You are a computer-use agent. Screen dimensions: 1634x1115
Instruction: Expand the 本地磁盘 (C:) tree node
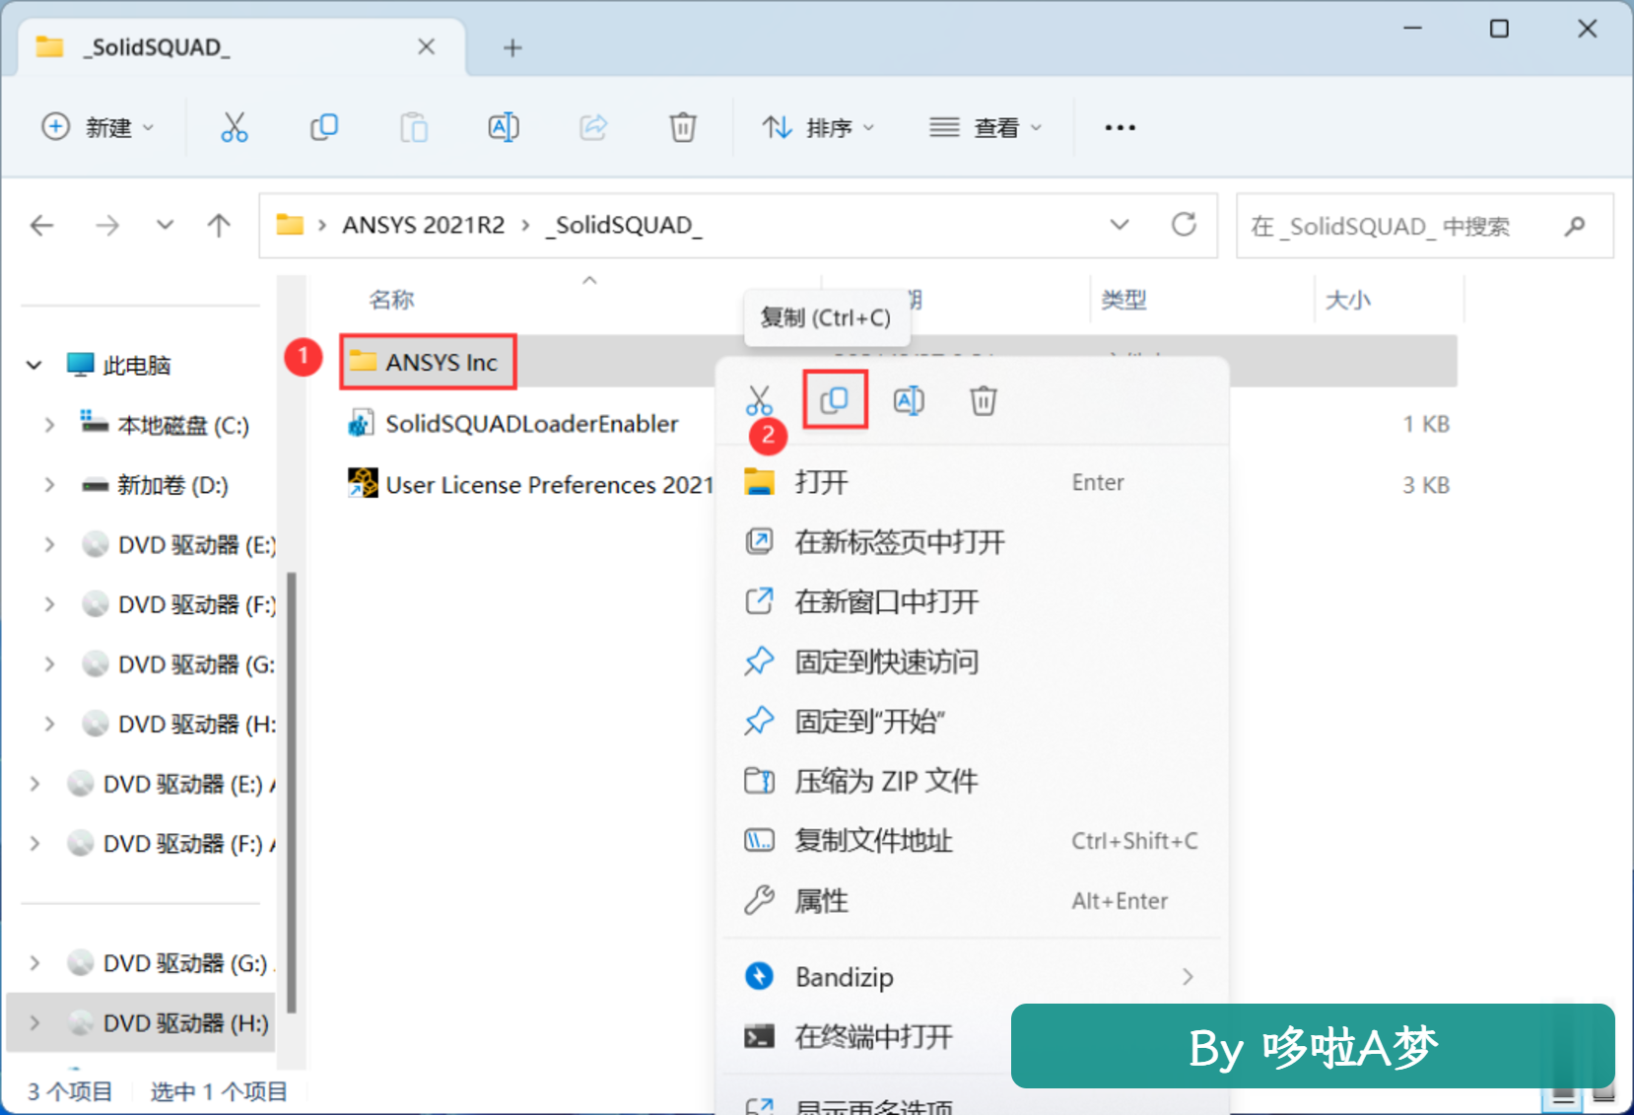pos(49,426)
